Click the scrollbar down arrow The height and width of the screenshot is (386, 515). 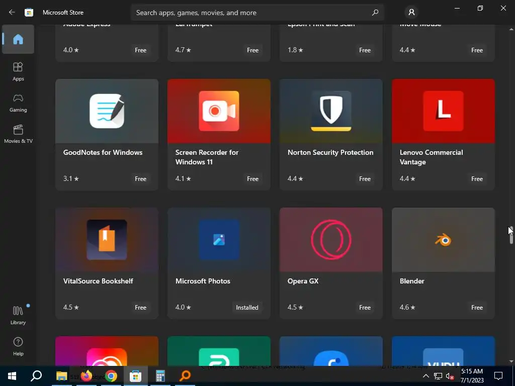pos(511,361)
